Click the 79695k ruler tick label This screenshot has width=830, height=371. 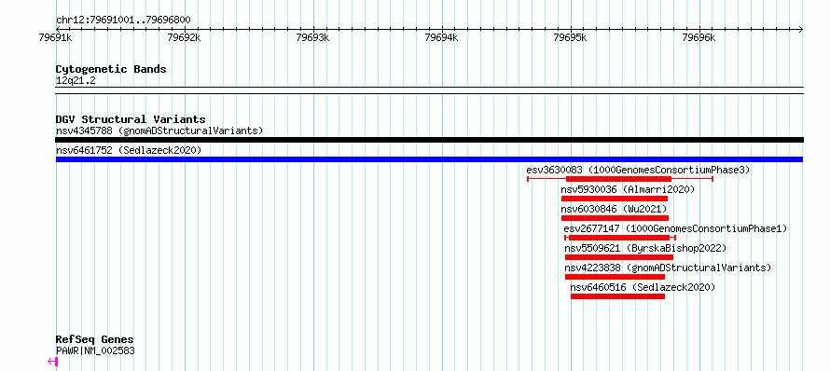point(570,37)
